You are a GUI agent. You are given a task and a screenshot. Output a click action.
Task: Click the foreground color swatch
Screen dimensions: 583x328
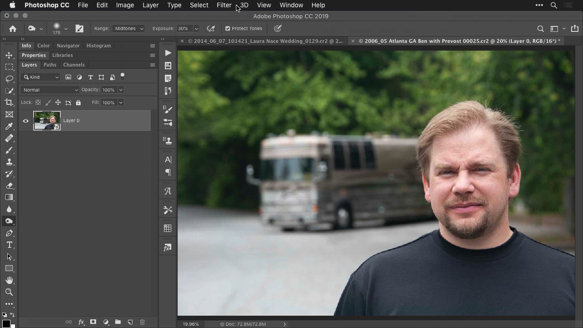[6, 323]
